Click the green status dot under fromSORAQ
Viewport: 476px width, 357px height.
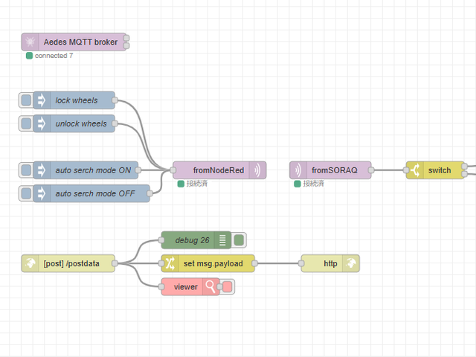click(297, 184)
